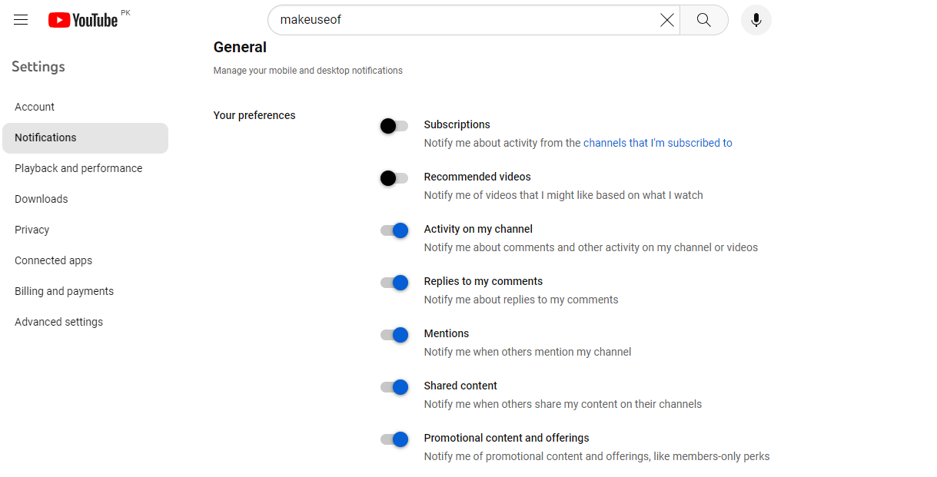The width and height of the screenshot is (937, 477).
Task: Turn on Recommended videos notifications
Action: coord(394,178)
